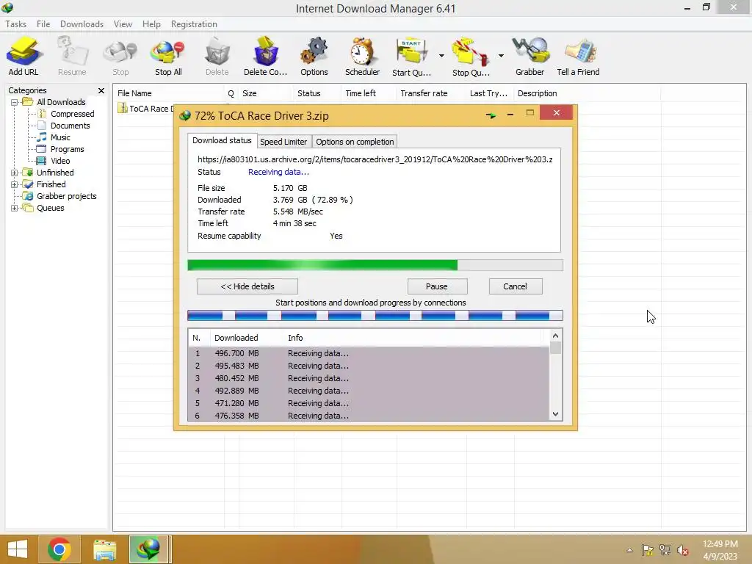Image resolution: width=752 pixels, height=564 pixels.
Task: Expand the Finished category node
Action: coord(15,184)
